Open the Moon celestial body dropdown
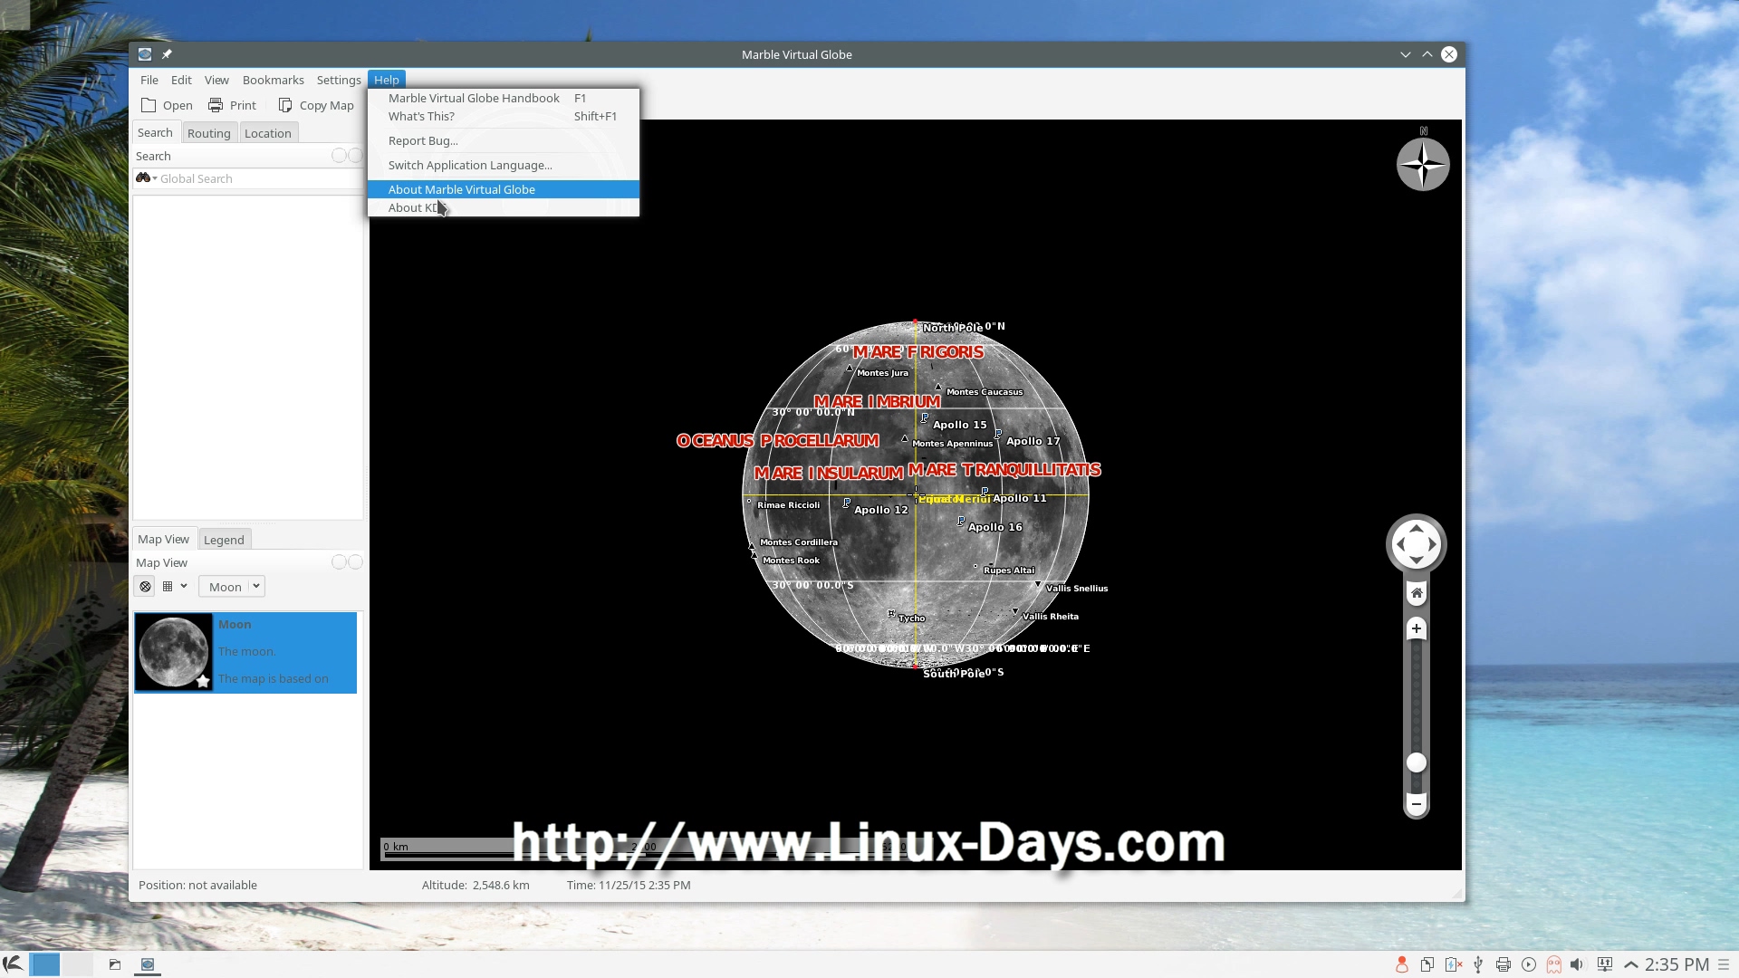The width and height of the screenshot is (1739, 978). click(x=232, y=587)
